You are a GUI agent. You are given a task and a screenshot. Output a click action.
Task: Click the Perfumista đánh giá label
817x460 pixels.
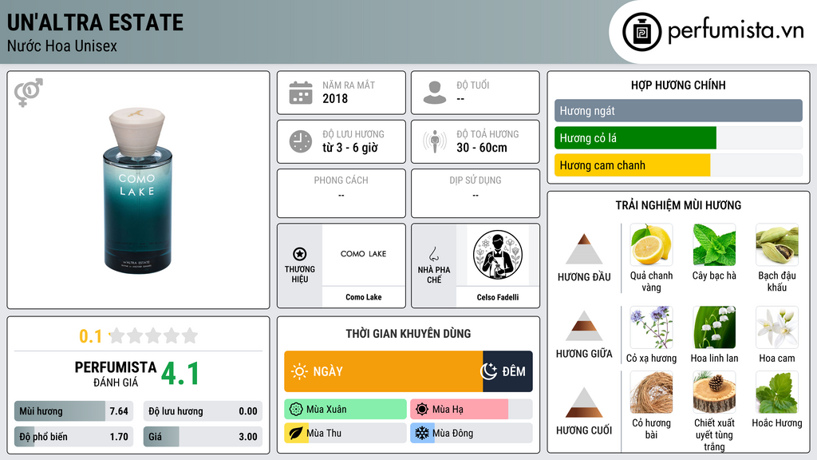pyautogui.click(x=116, y=374)
